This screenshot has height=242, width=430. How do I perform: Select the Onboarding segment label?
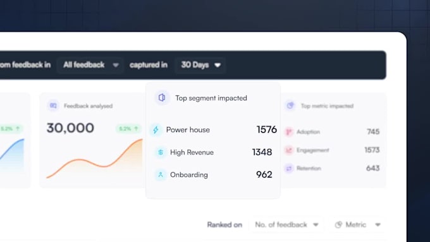[x=189, y=174]
